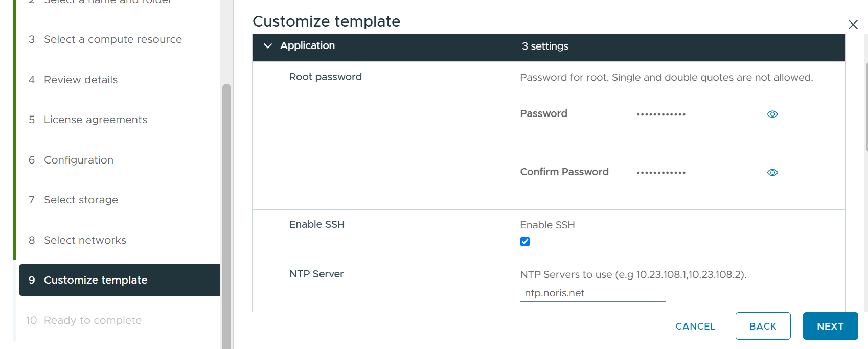Uncheck the Enable SSH checkbox
Image resolution: width=868 pixels, height=349 pixels.
click(x=525, y=242)
